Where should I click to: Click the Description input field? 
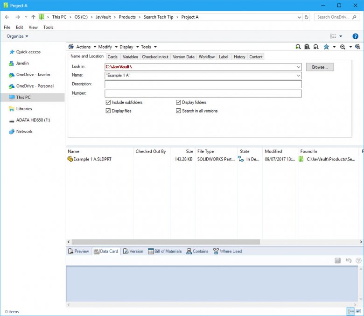coord(203,84)
